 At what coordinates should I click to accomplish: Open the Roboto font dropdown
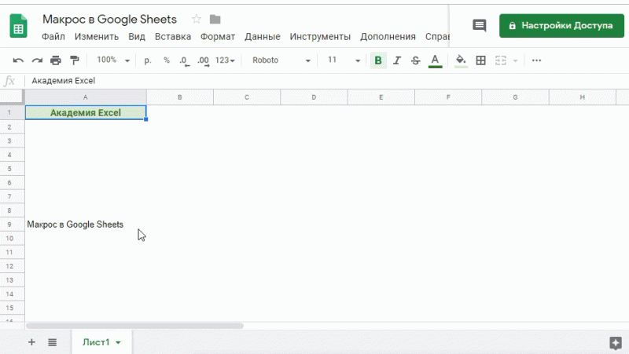click(281, 60)
